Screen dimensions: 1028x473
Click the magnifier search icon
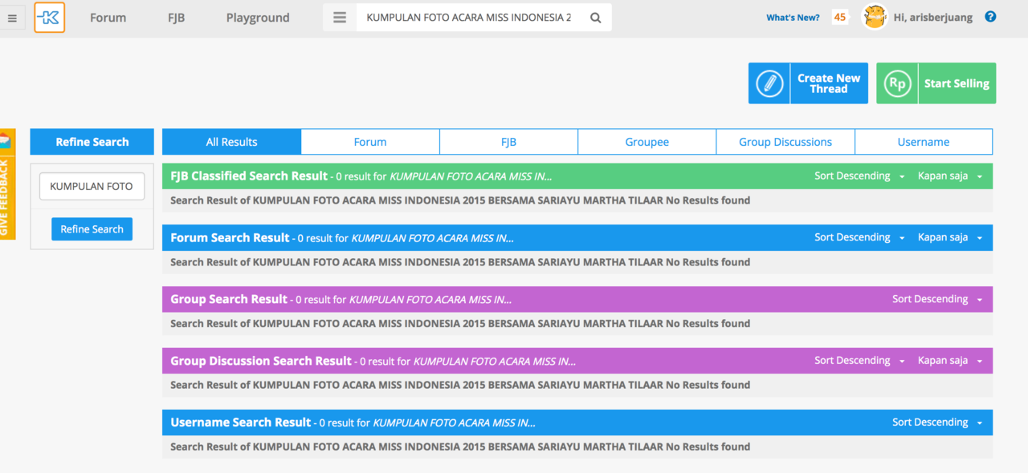(595, 18)
